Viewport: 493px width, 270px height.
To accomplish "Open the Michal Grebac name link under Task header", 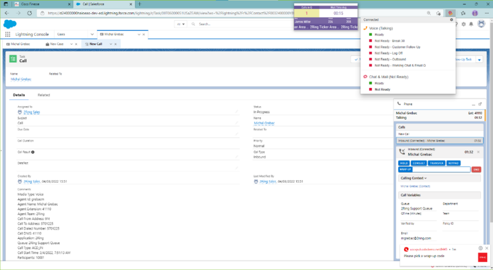I will pyautogui.click(x=21, y=79).
